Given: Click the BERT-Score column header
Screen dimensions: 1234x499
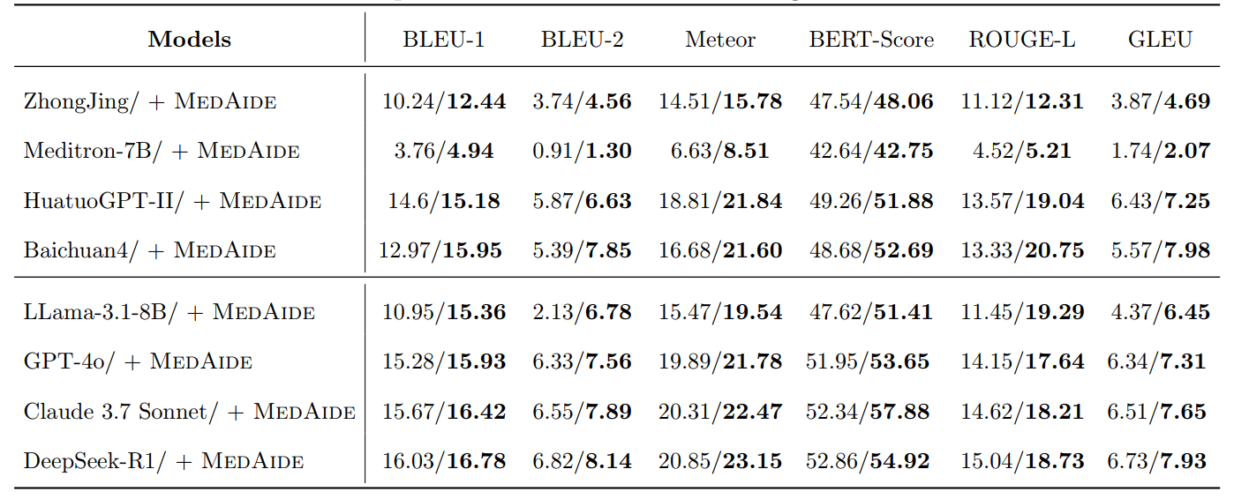Looking at the screenshot, I should (x=871, y=40).
